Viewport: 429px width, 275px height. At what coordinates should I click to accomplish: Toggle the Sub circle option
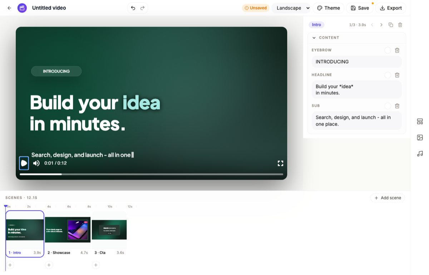tap(388, 106)
